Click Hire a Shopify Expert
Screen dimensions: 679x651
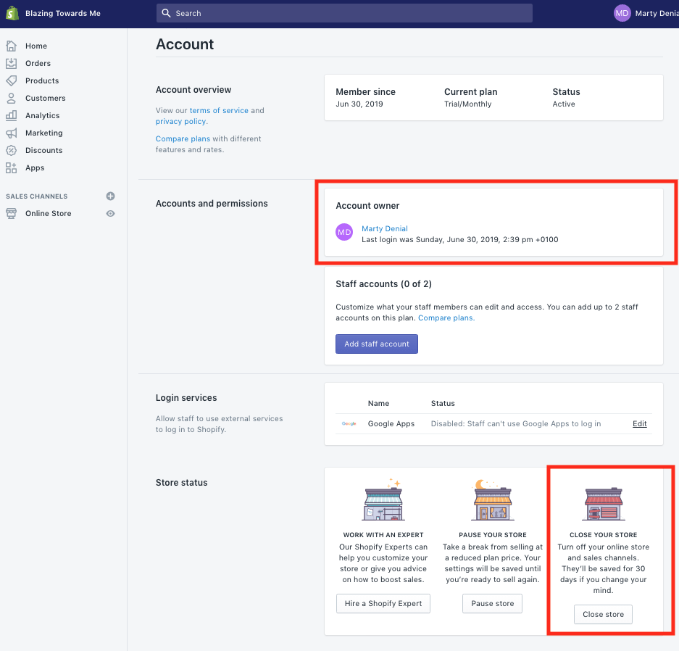[x=383, y=603]
